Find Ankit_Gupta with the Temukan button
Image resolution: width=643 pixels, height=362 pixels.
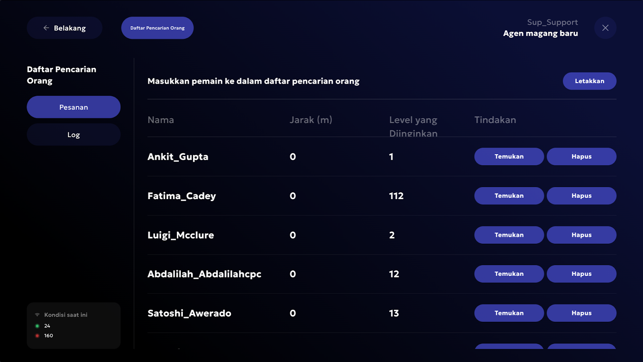tap(509, 156)
